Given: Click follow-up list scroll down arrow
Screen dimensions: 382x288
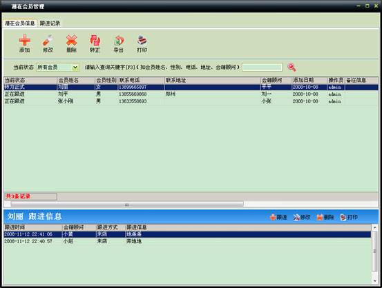Looking at the screenshot, I should click(374, 280).
